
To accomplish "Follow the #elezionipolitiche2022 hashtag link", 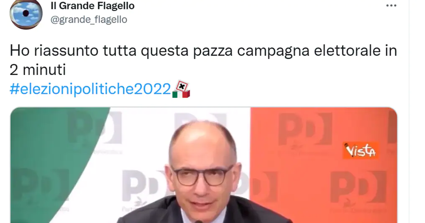I will point(90,89).
